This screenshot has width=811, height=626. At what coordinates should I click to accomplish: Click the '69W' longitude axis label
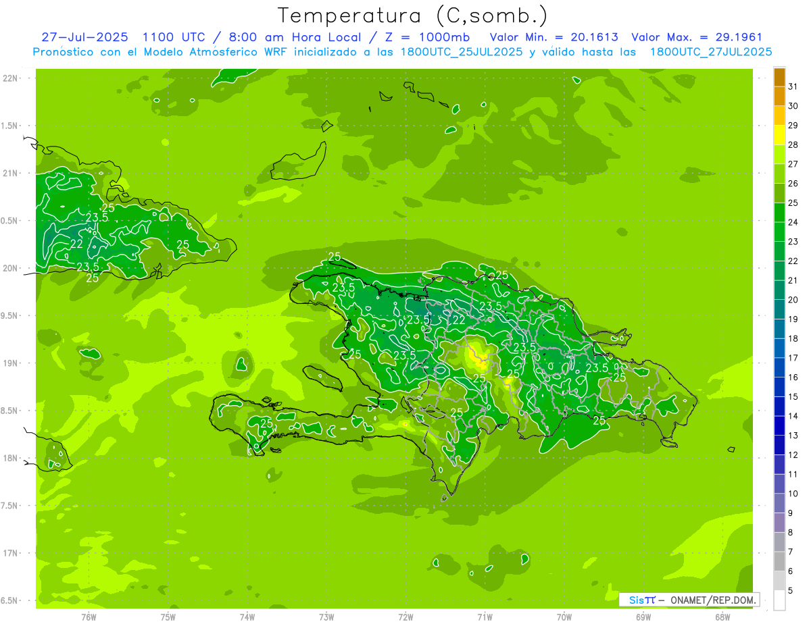(643, 617)
